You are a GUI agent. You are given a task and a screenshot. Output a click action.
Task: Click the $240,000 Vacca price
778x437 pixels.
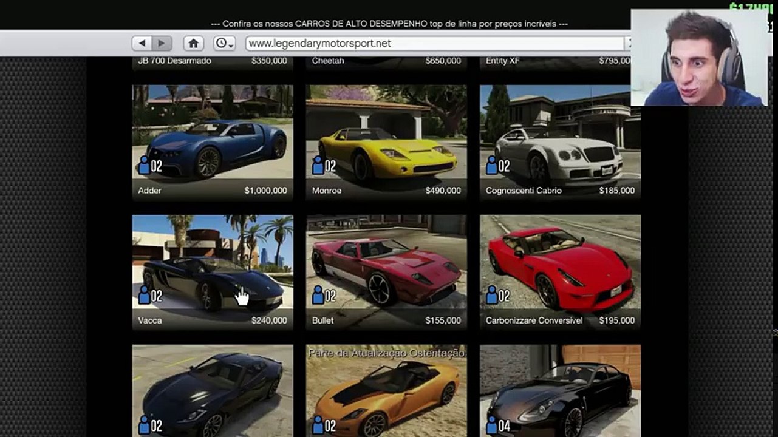[270, 320]
